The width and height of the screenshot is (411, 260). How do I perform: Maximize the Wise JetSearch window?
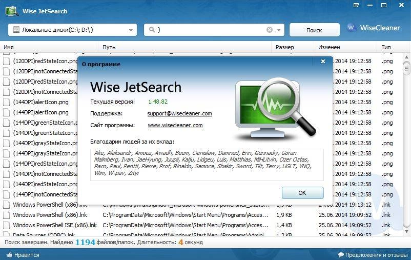384,5
